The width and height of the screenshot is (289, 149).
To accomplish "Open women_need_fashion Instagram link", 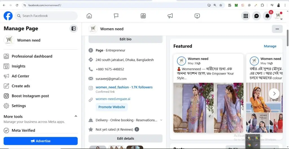I will 124,87.
